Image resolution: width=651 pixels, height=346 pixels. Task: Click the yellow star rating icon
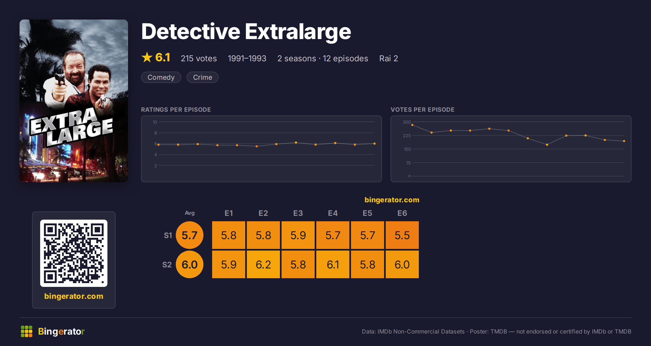click(147, 57)
